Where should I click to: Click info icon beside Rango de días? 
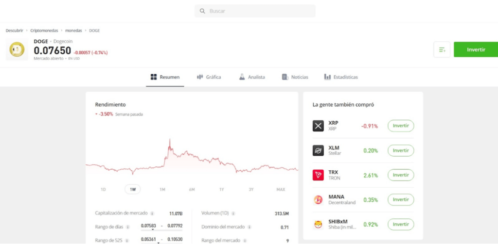pos(128,227)
